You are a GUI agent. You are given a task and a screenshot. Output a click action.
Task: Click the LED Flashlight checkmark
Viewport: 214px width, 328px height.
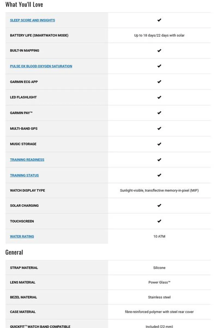point(159,97)
